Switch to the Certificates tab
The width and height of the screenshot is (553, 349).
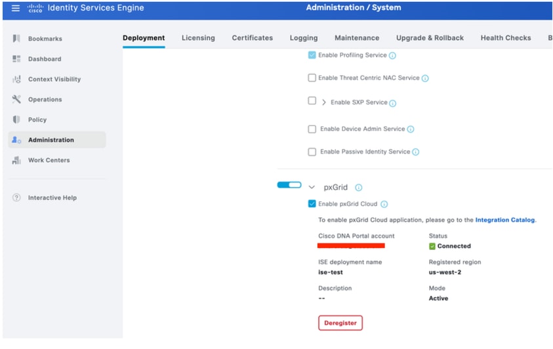point(252,37)
